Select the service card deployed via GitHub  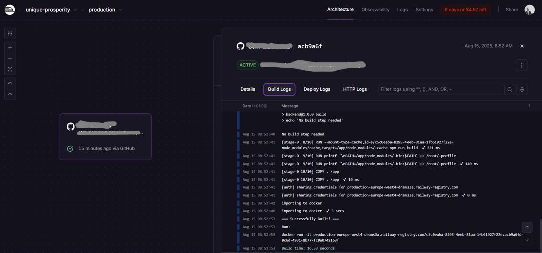click(x=105, y=137)
